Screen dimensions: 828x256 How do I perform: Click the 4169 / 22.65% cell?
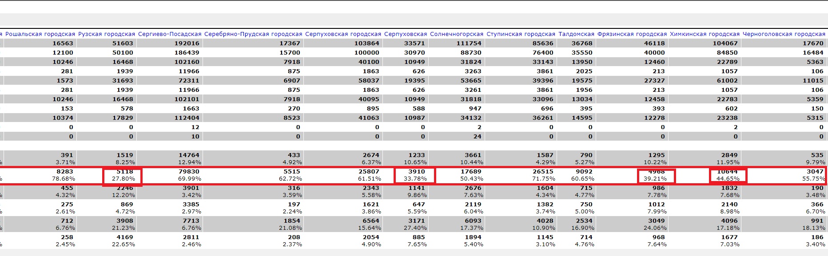[x=106, y=240]
